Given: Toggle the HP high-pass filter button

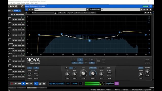Looking at the screenshot, I should 30,68.
